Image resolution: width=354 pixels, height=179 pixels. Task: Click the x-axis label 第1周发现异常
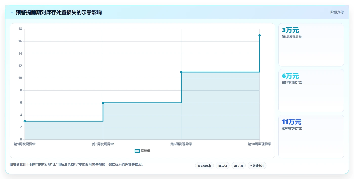(x=25, y=144)
